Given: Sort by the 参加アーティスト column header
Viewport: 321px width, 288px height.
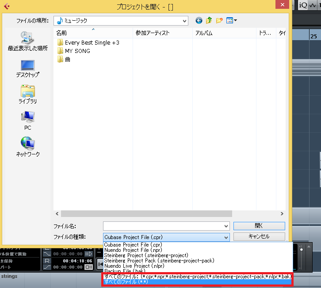Looking at the screenshot, I should (x=163, y=33).
